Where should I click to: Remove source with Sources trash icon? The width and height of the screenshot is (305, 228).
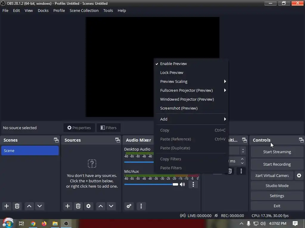(x=78, y=206)
